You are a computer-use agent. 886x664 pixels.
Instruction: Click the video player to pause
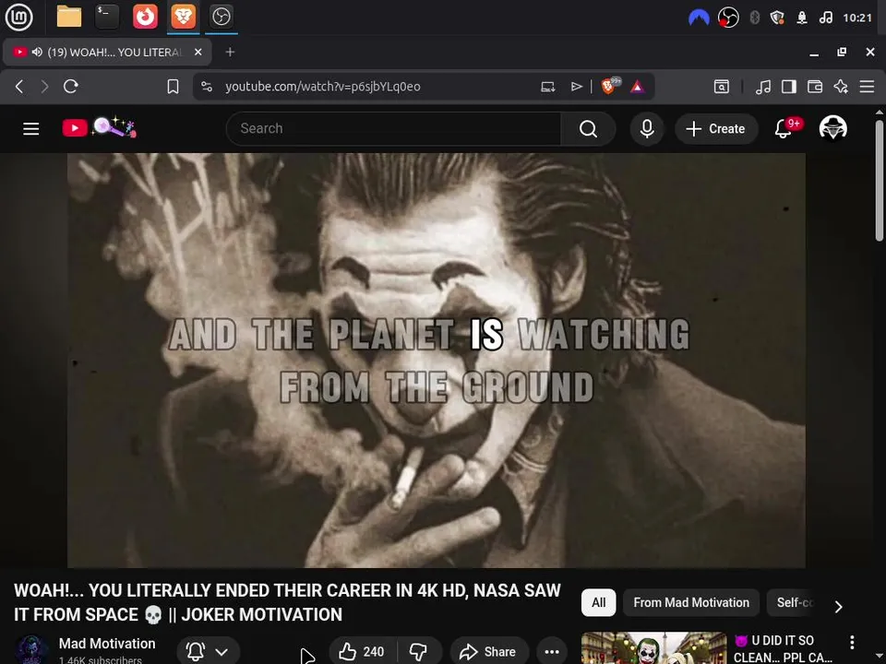437,361
